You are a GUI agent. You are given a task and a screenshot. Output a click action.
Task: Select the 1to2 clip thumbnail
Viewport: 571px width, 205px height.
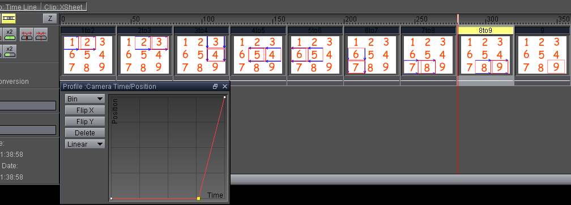click(x=88, y=54)
